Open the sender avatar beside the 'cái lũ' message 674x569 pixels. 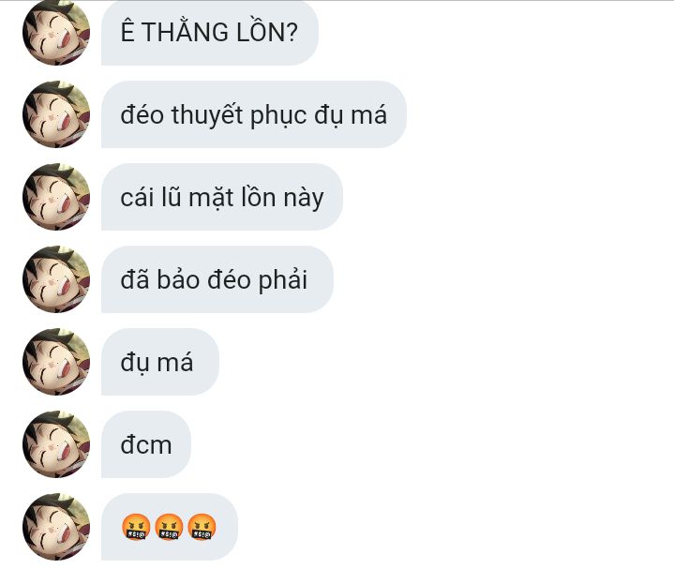[56, 197]
